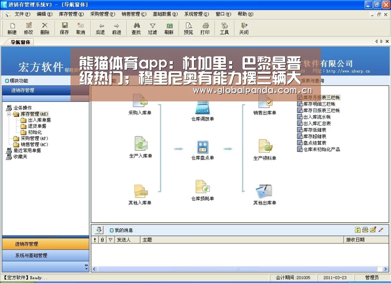Select 收藏夹 in the tree
The image size is (391, 283).
[x=20, y=157]
